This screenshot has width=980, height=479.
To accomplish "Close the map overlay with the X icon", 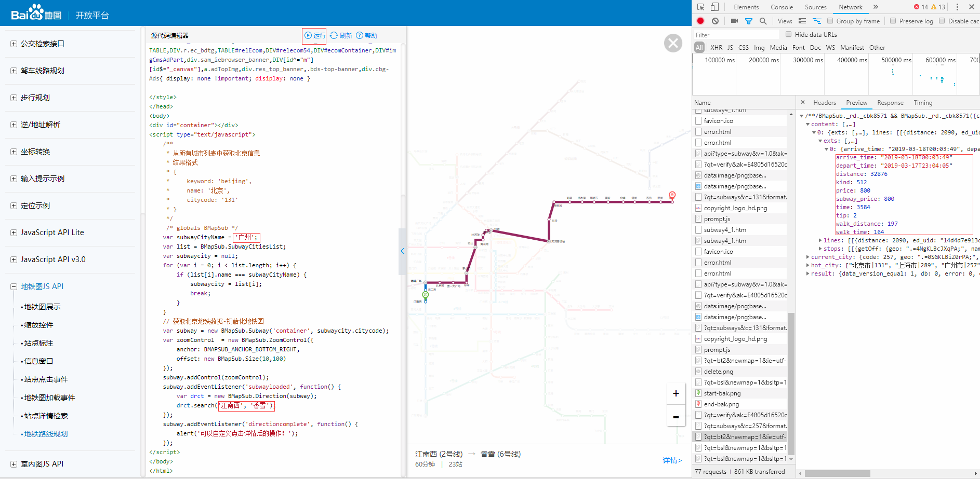I will (x=673, y=43).
